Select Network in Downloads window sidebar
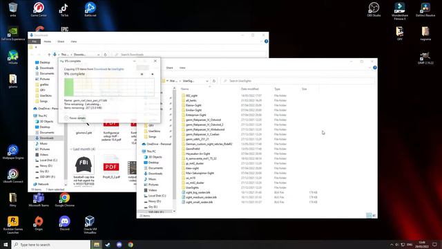 (x=43, y=184)
